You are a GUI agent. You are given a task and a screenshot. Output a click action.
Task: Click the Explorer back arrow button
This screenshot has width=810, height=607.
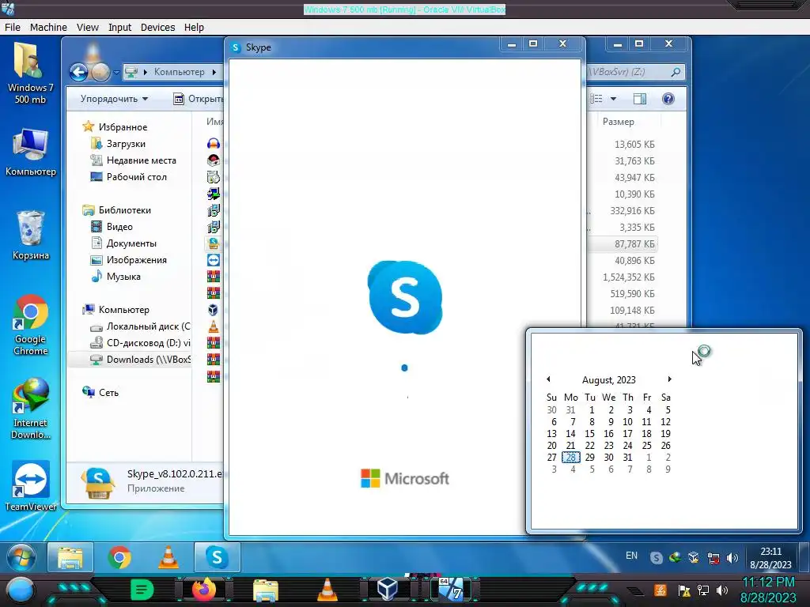pyautogui.click(x=78, y=72)
